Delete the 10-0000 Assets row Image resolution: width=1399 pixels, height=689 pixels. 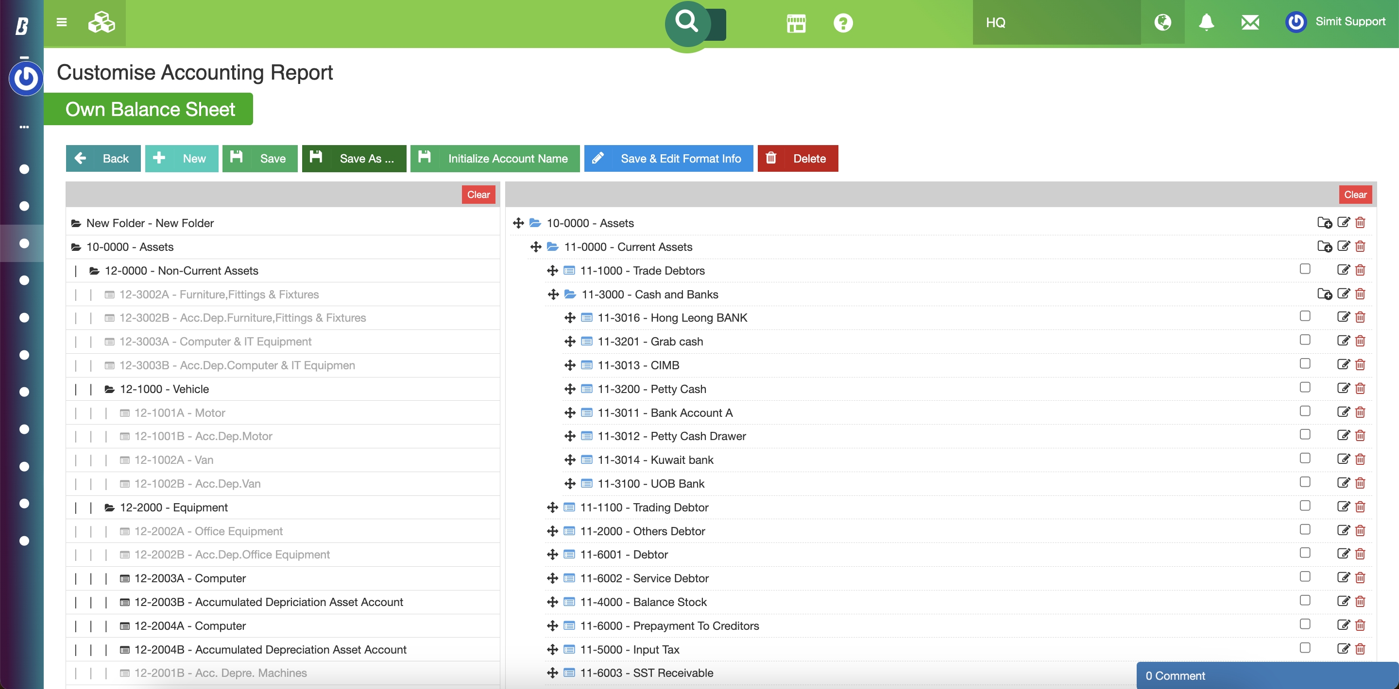pyautogui.click(x=1360, y=223)
